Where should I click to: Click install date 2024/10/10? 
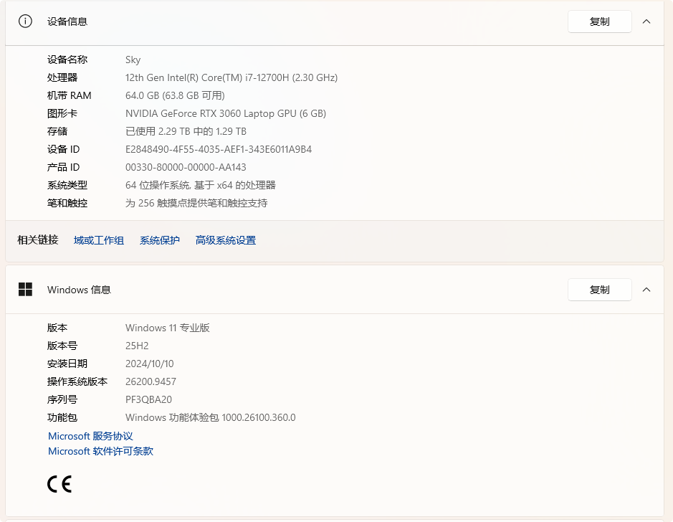coord(149,364)
